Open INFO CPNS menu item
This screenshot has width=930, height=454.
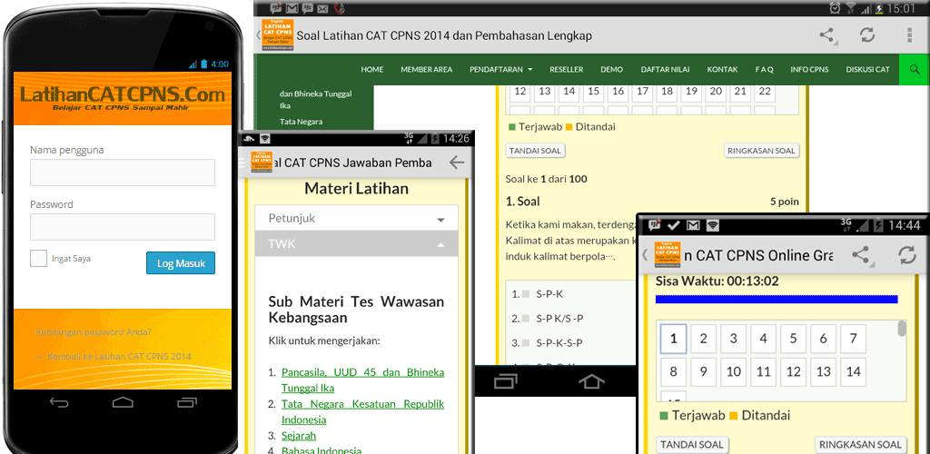[809, 69]
